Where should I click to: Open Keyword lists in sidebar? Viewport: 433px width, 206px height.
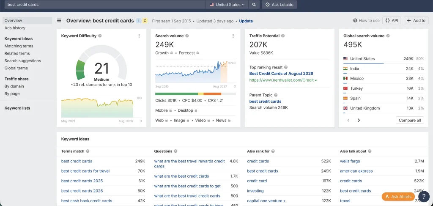(17, 108)
